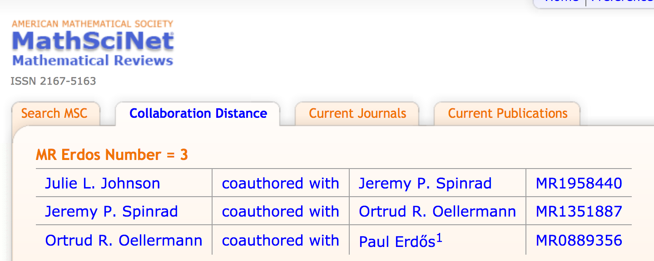The image size is (654, 261).
Task: Click Ortrud R. Oellermann in the second row
Action: [437, 211]
